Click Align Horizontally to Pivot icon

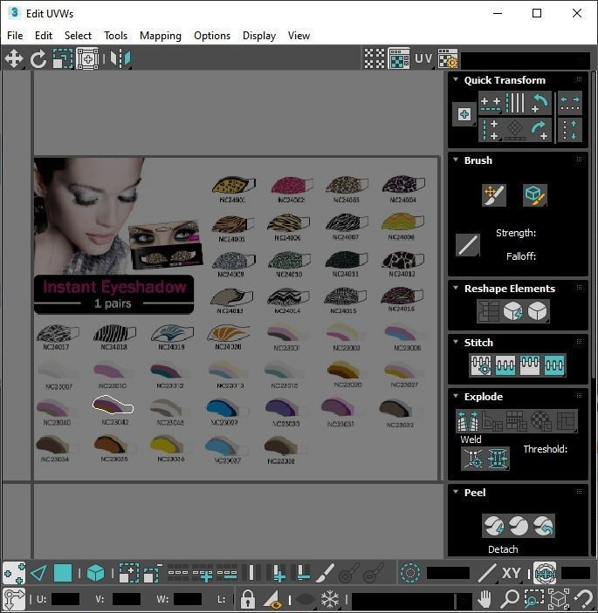491,103
